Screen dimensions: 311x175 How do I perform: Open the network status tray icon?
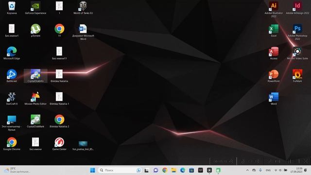click(276, 170)
